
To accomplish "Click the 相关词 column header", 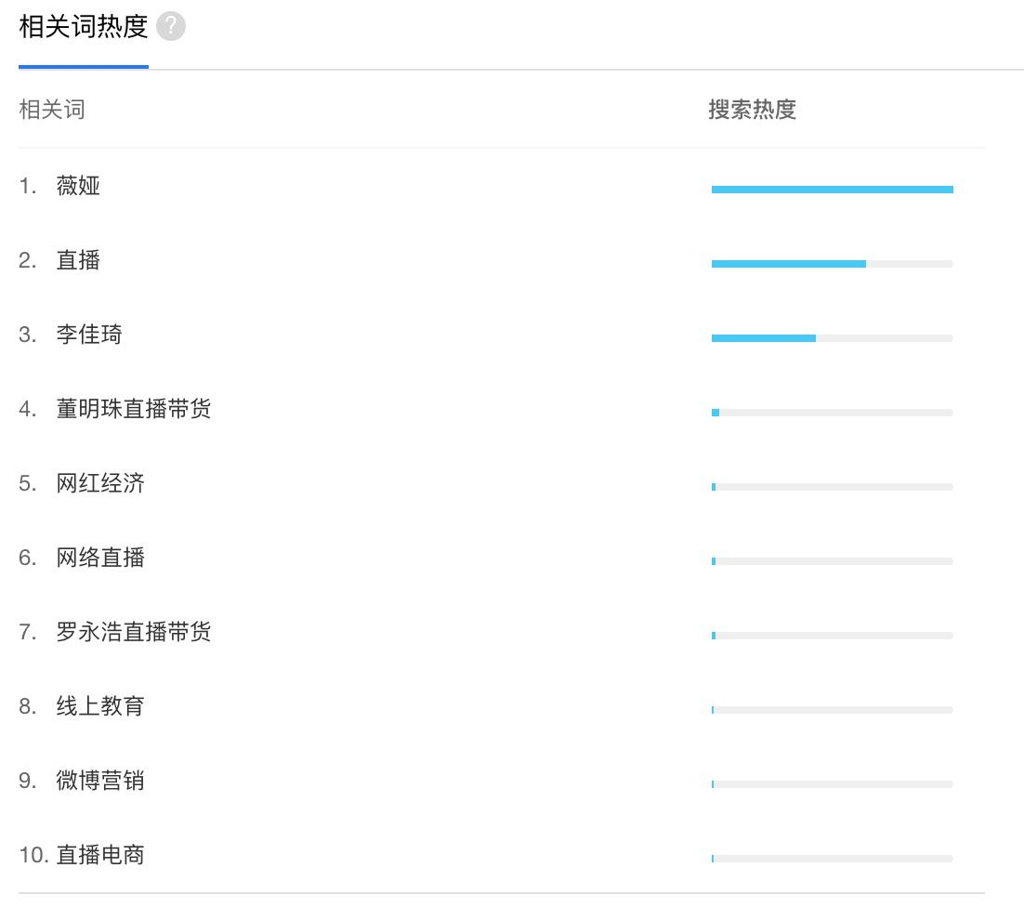I will click(52, 110).
